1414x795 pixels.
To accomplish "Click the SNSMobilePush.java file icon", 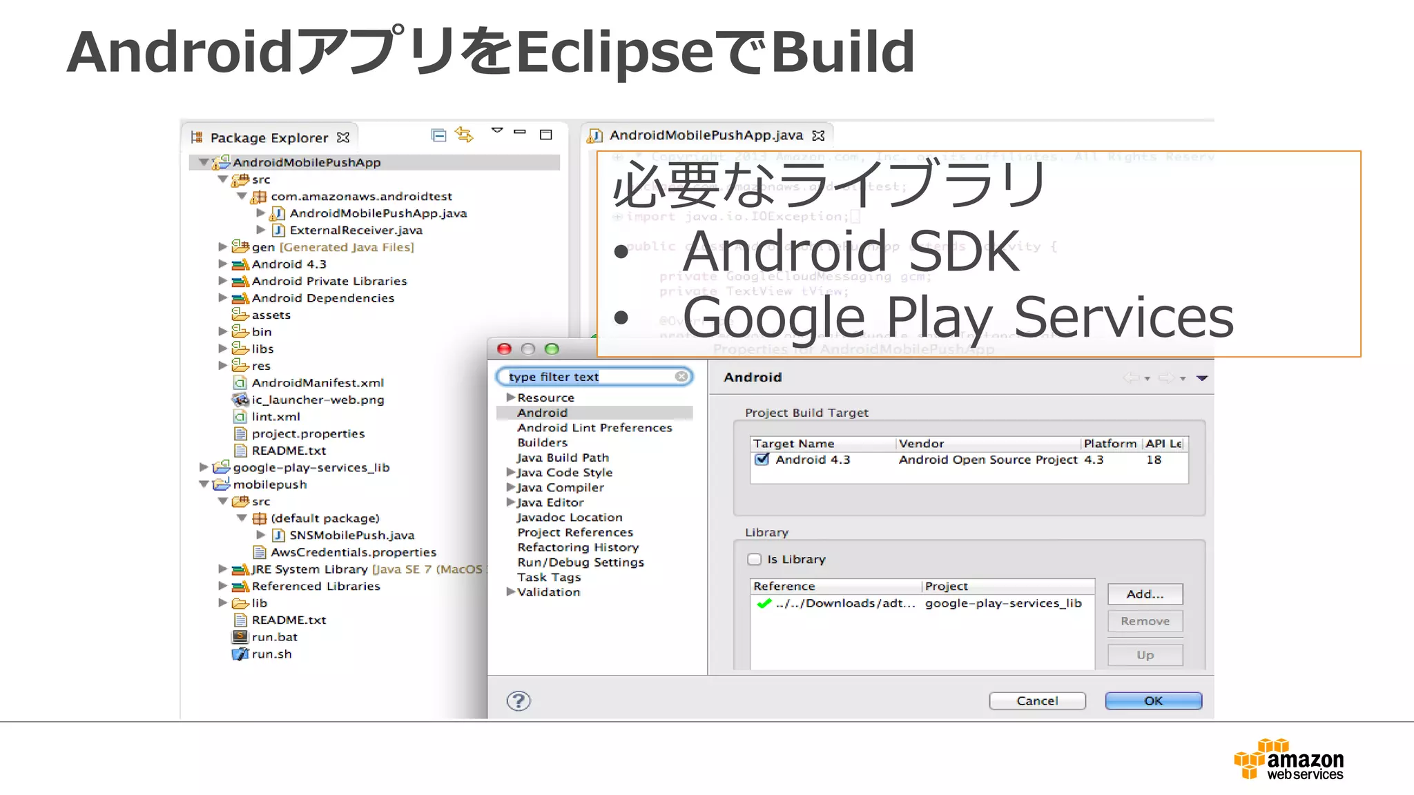I will point(278,535).
